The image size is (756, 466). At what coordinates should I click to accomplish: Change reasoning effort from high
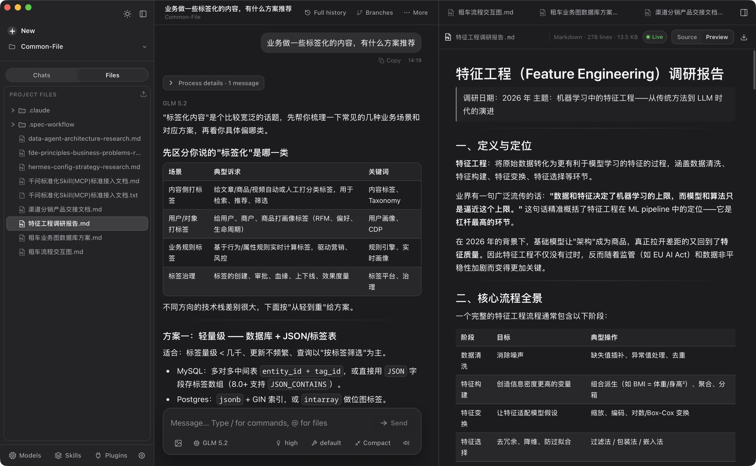pos(287,443)
